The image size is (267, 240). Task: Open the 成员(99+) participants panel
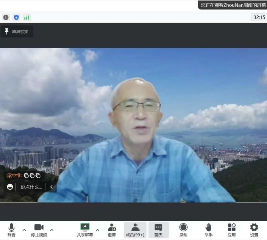pos(135,230)
